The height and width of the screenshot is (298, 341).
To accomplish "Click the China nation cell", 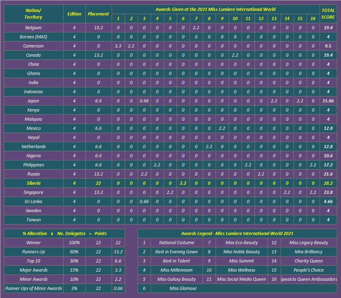I will [33, 64].
